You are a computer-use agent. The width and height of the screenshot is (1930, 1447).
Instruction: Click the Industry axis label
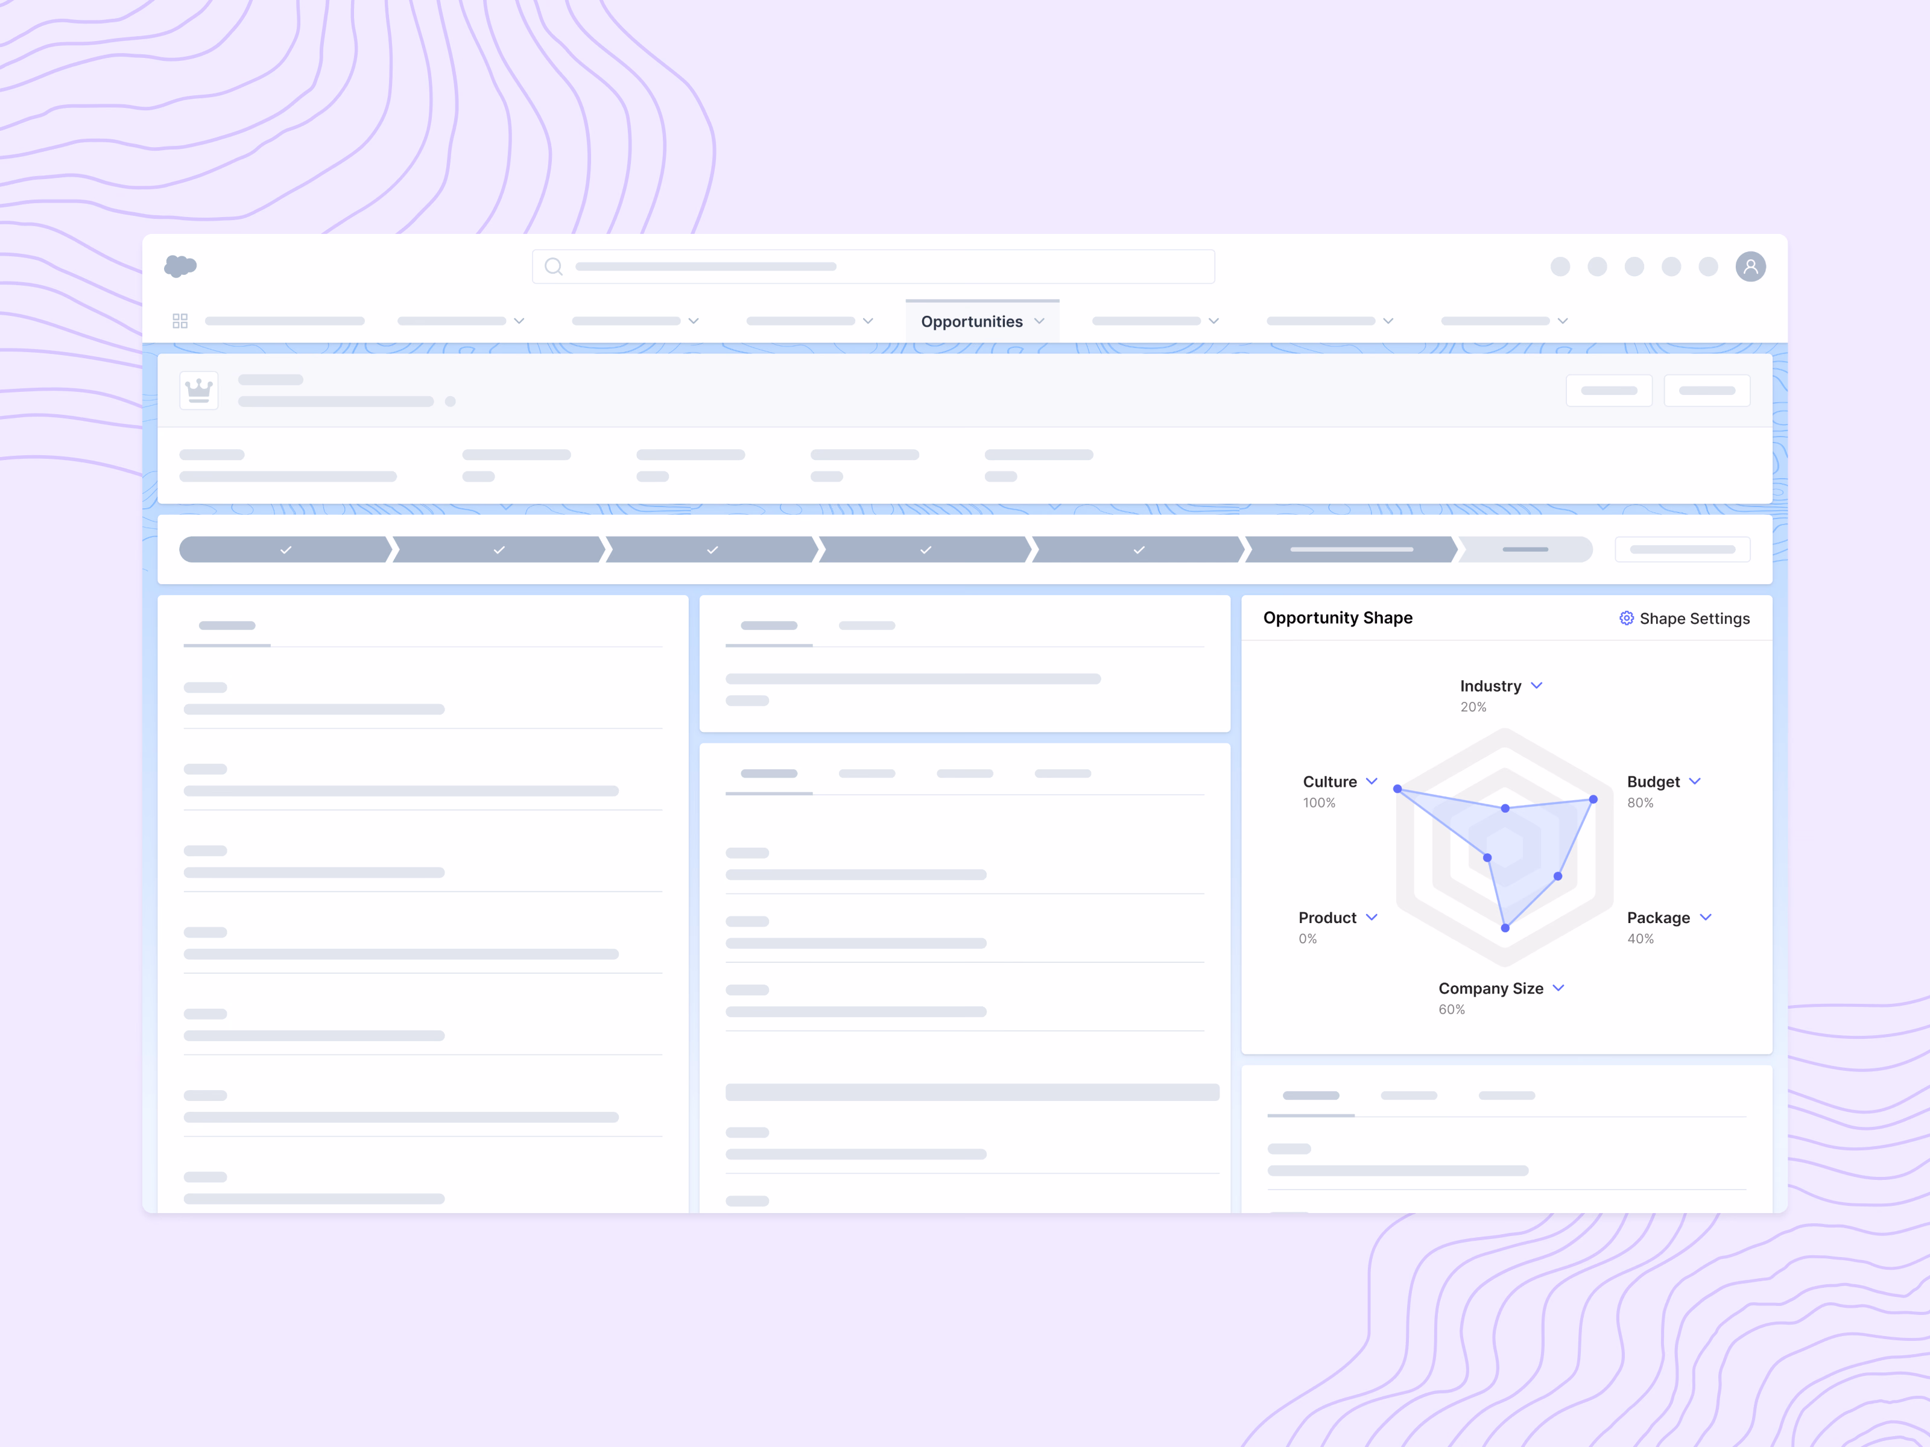tap(1490, 687)
